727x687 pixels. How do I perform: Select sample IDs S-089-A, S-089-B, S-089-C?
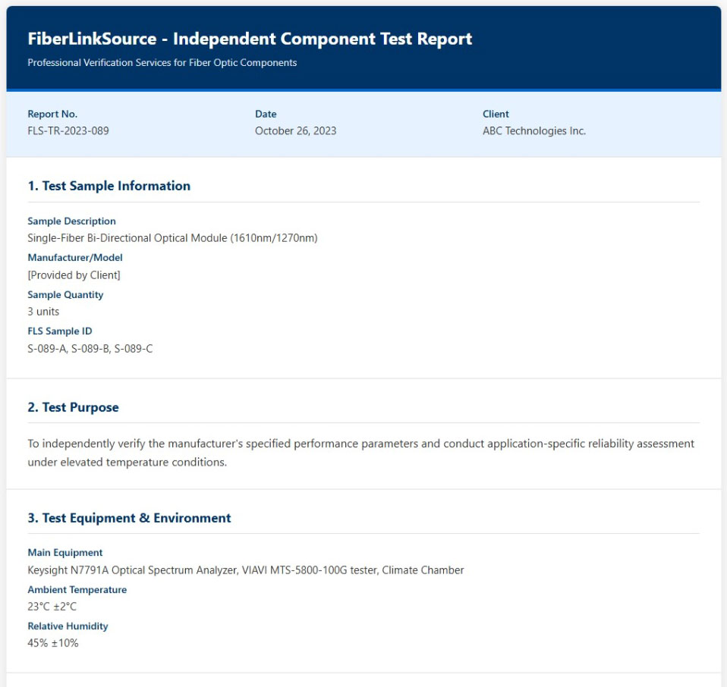pyautogui.click(x=90, y=349)
